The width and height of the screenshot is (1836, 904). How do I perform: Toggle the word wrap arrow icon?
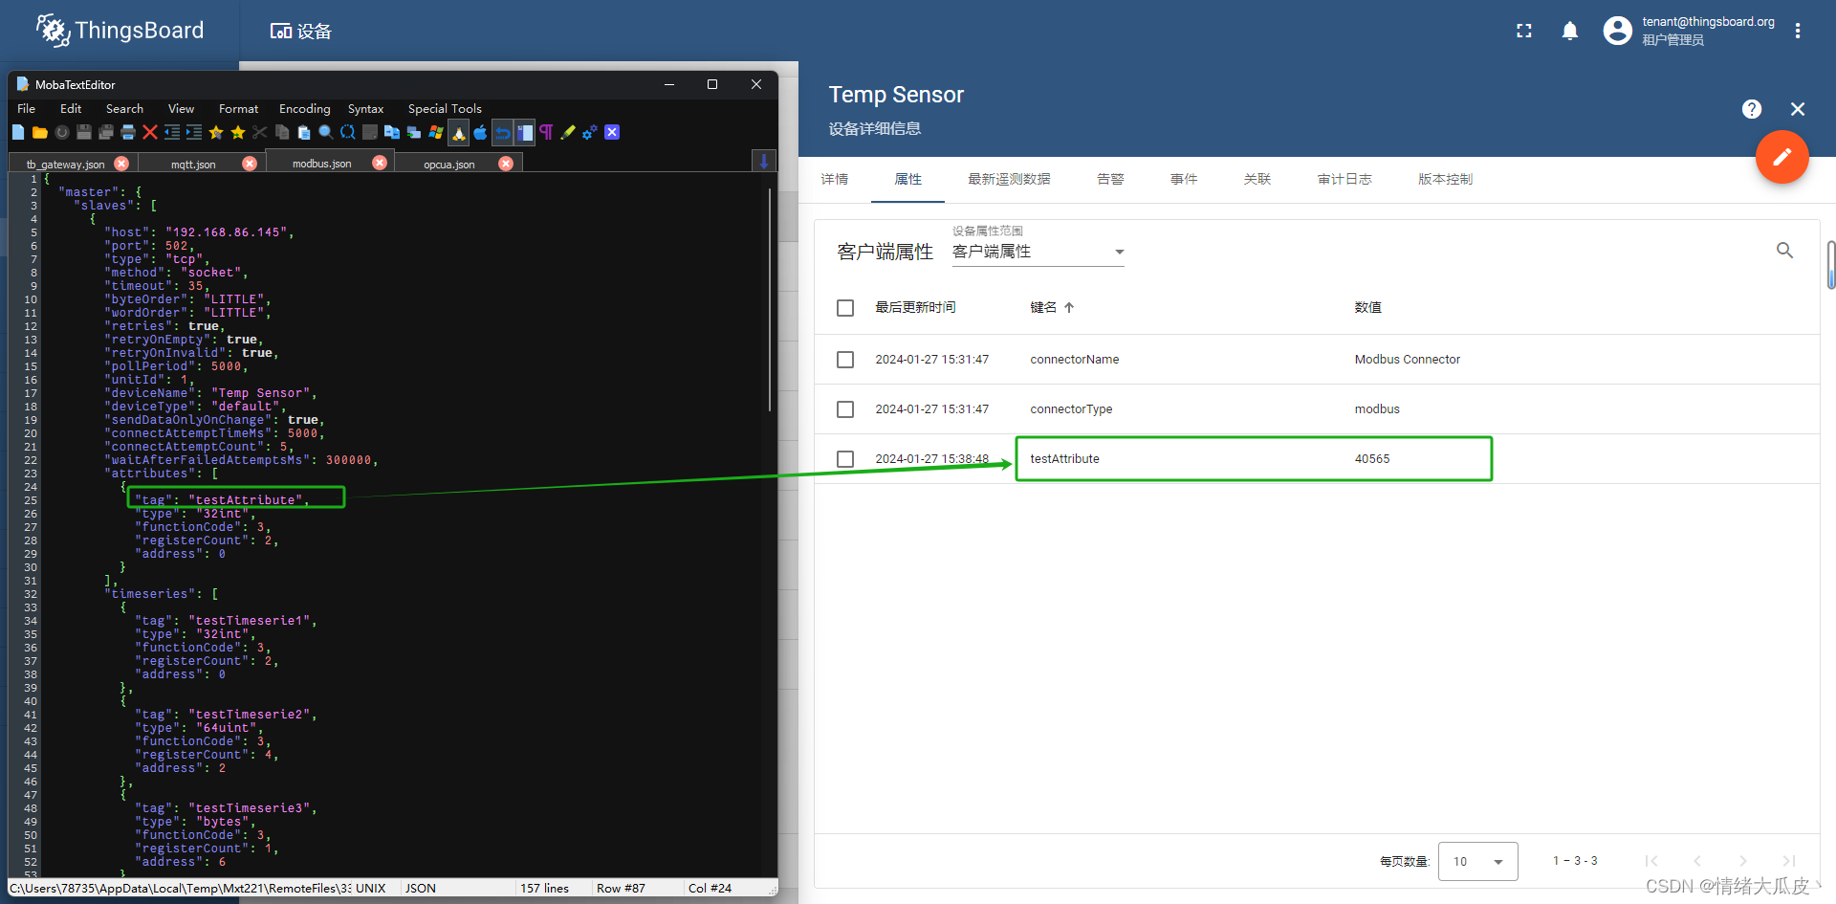click(503, 132)
